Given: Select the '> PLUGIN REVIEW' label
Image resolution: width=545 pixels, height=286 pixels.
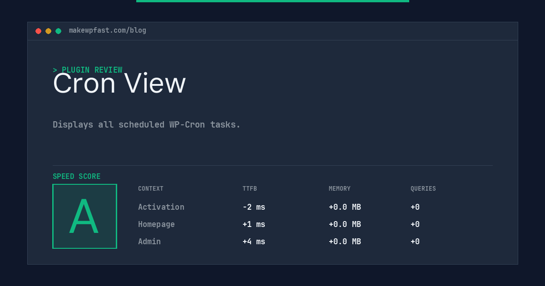Looking at the screenshot, I should [x=88, y=70].
